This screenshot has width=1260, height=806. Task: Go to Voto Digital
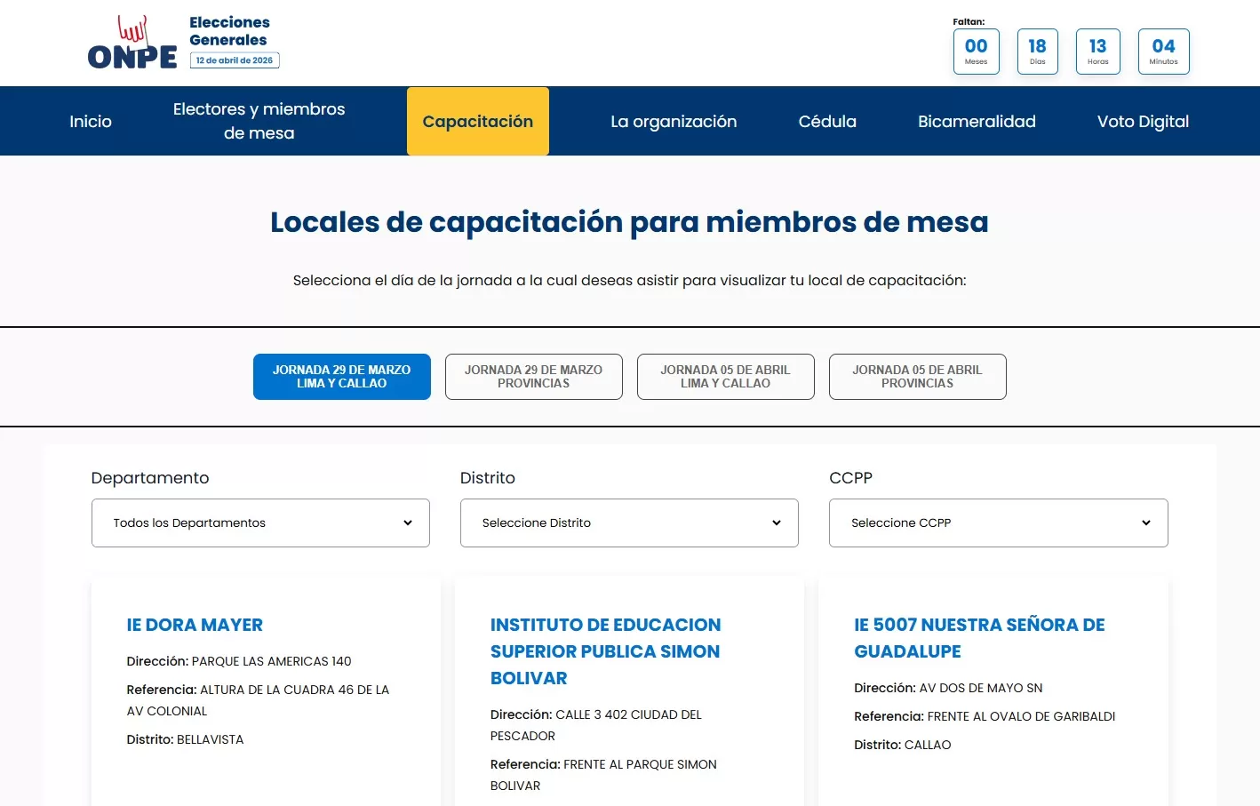(1143, 122)
